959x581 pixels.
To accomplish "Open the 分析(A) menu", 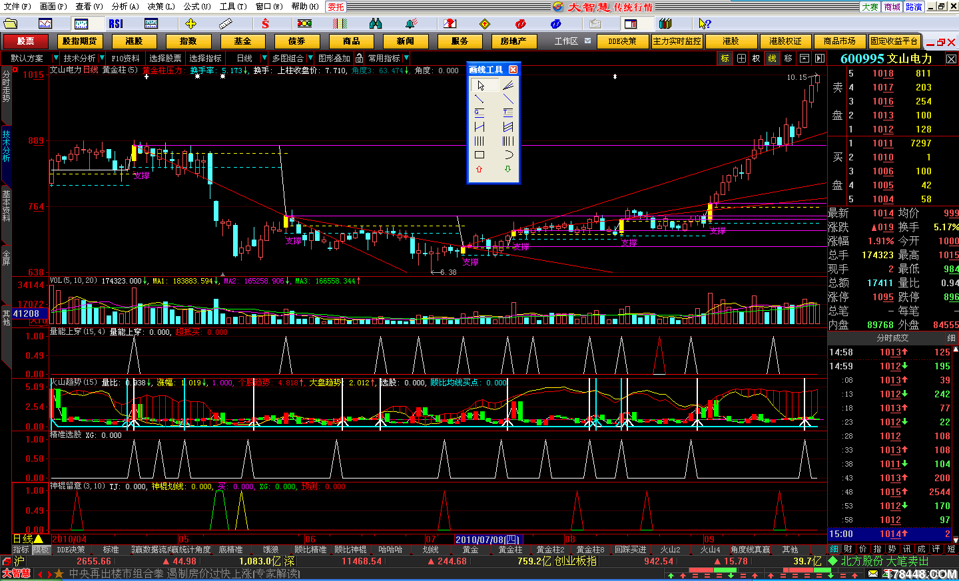I will coord(125,6).
